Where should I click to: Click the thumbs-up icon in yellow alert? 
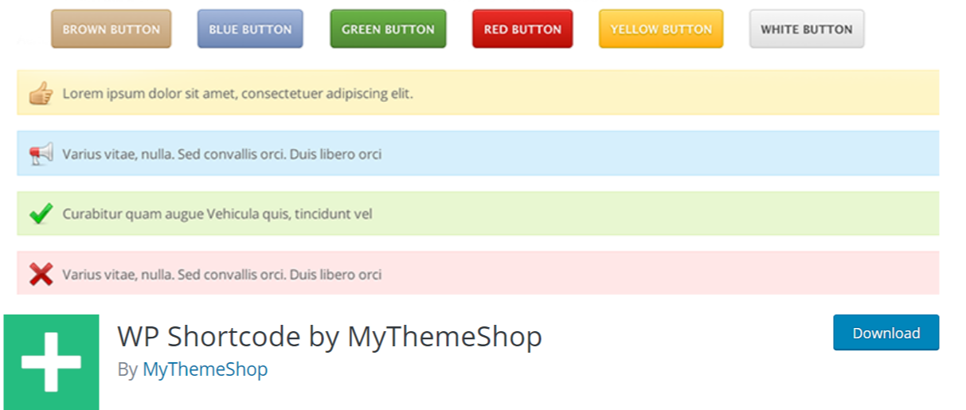[41, 93]
